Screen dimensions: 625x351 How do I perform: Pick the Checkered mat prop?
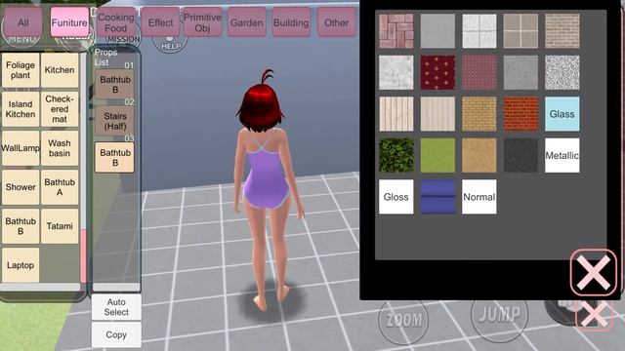point(60,109)
